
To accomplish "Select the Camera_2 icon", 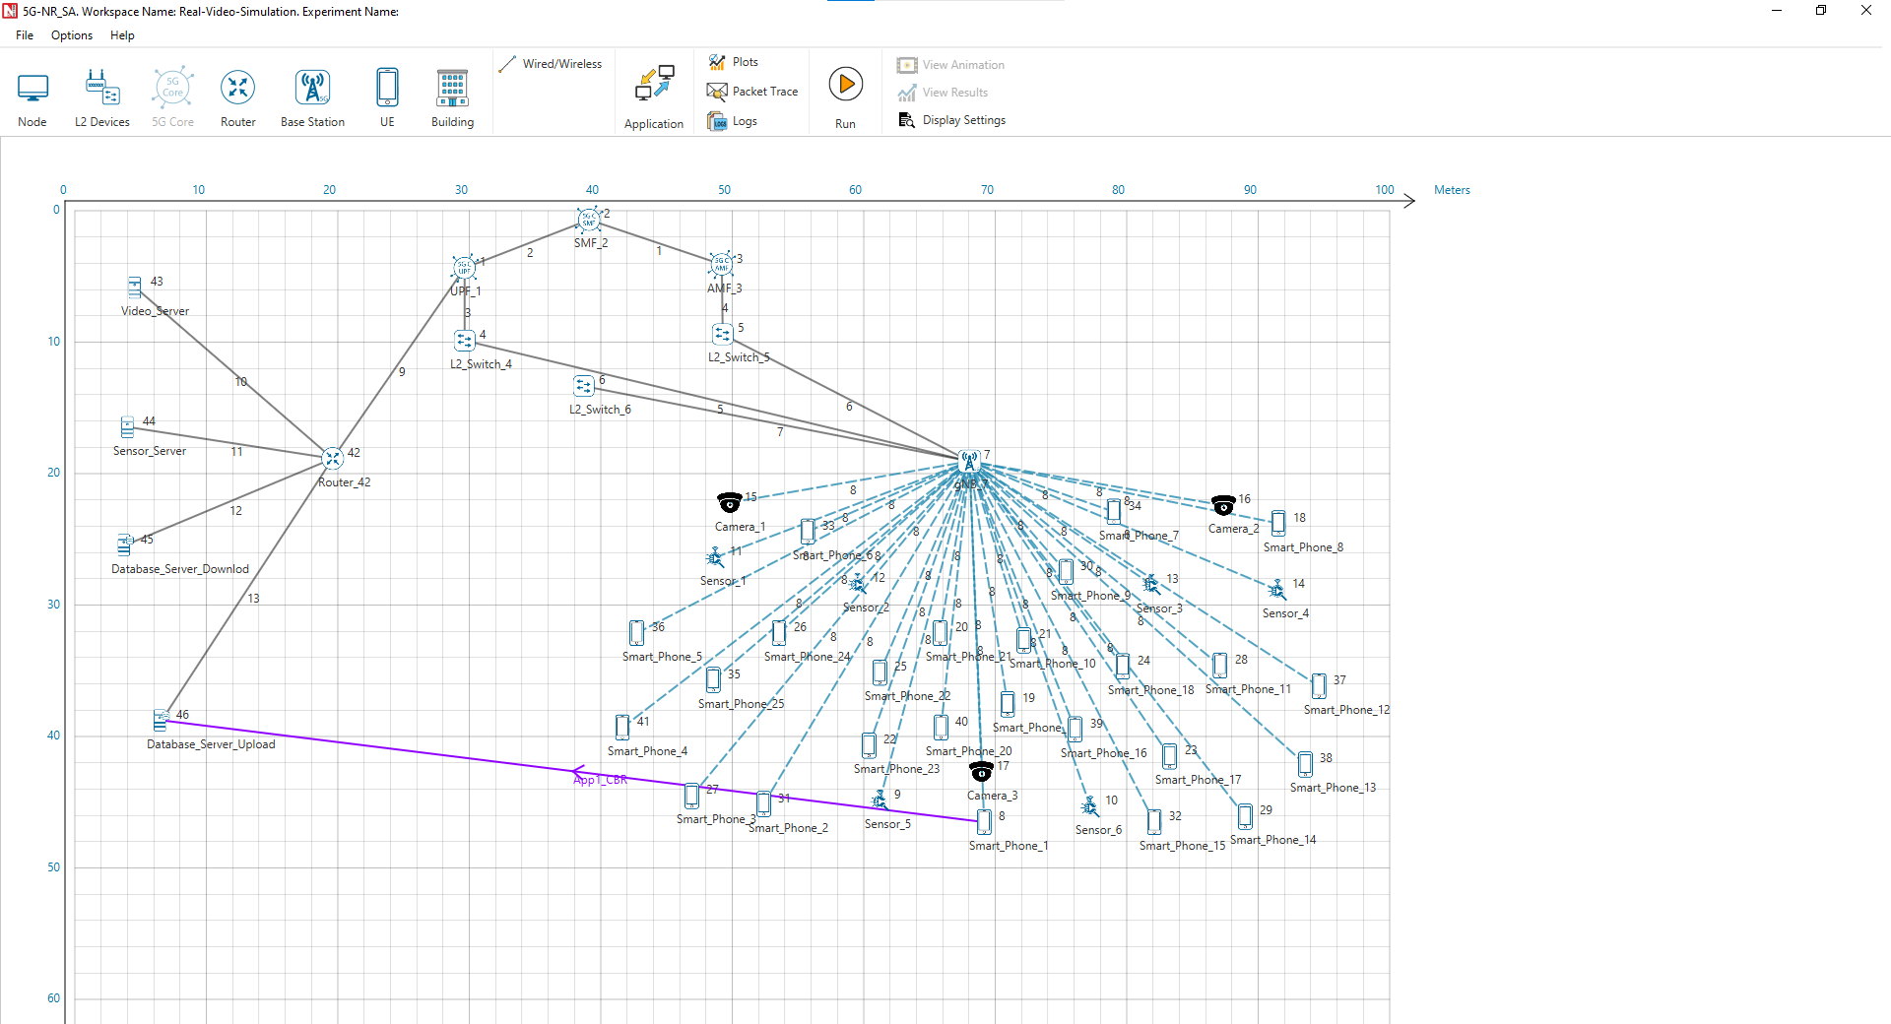I will (x=1222, y=505).
